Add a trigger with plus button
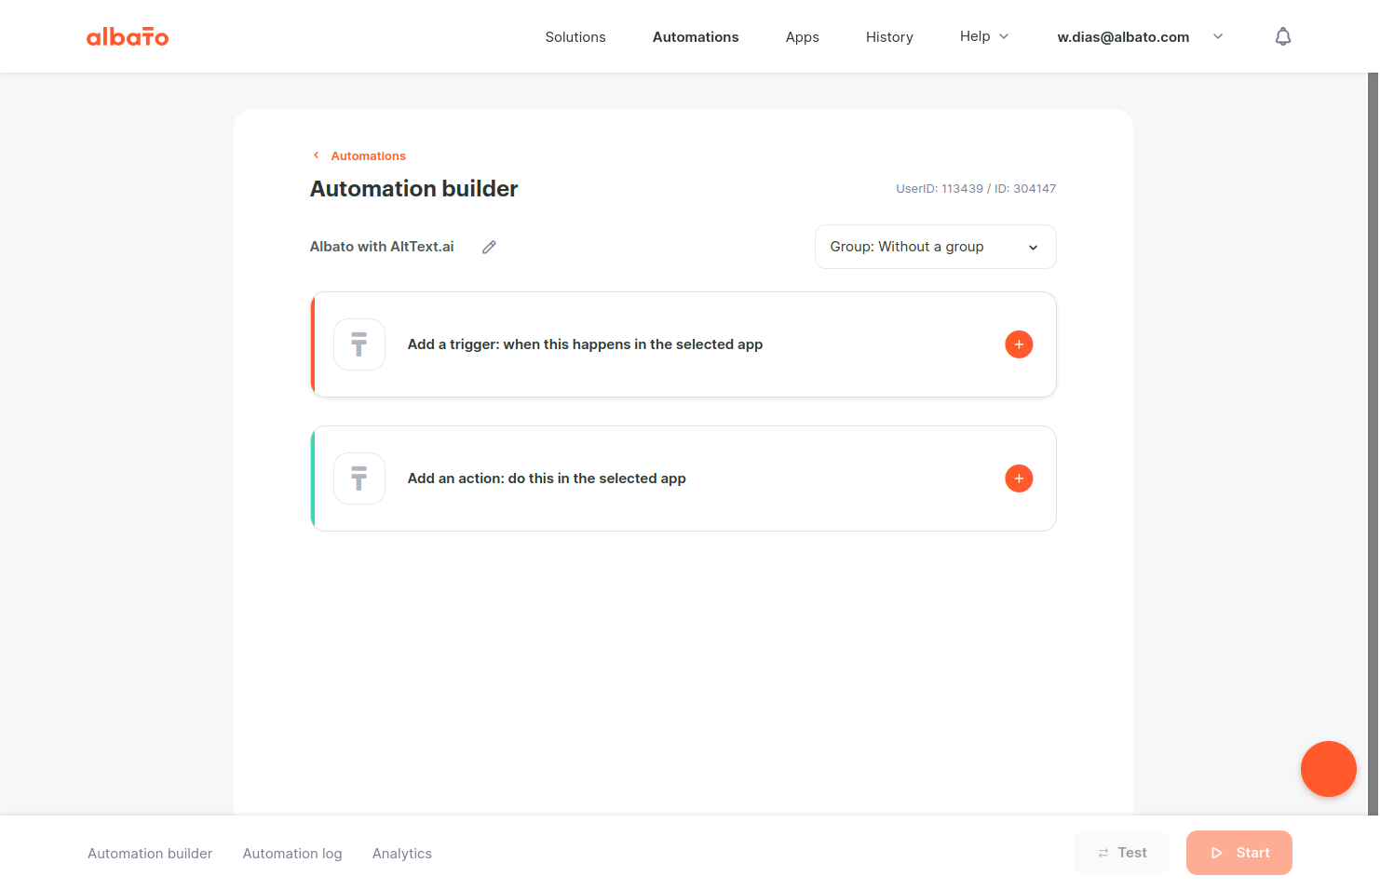Screen dimensions: 1380x890 click(1019, 344)
